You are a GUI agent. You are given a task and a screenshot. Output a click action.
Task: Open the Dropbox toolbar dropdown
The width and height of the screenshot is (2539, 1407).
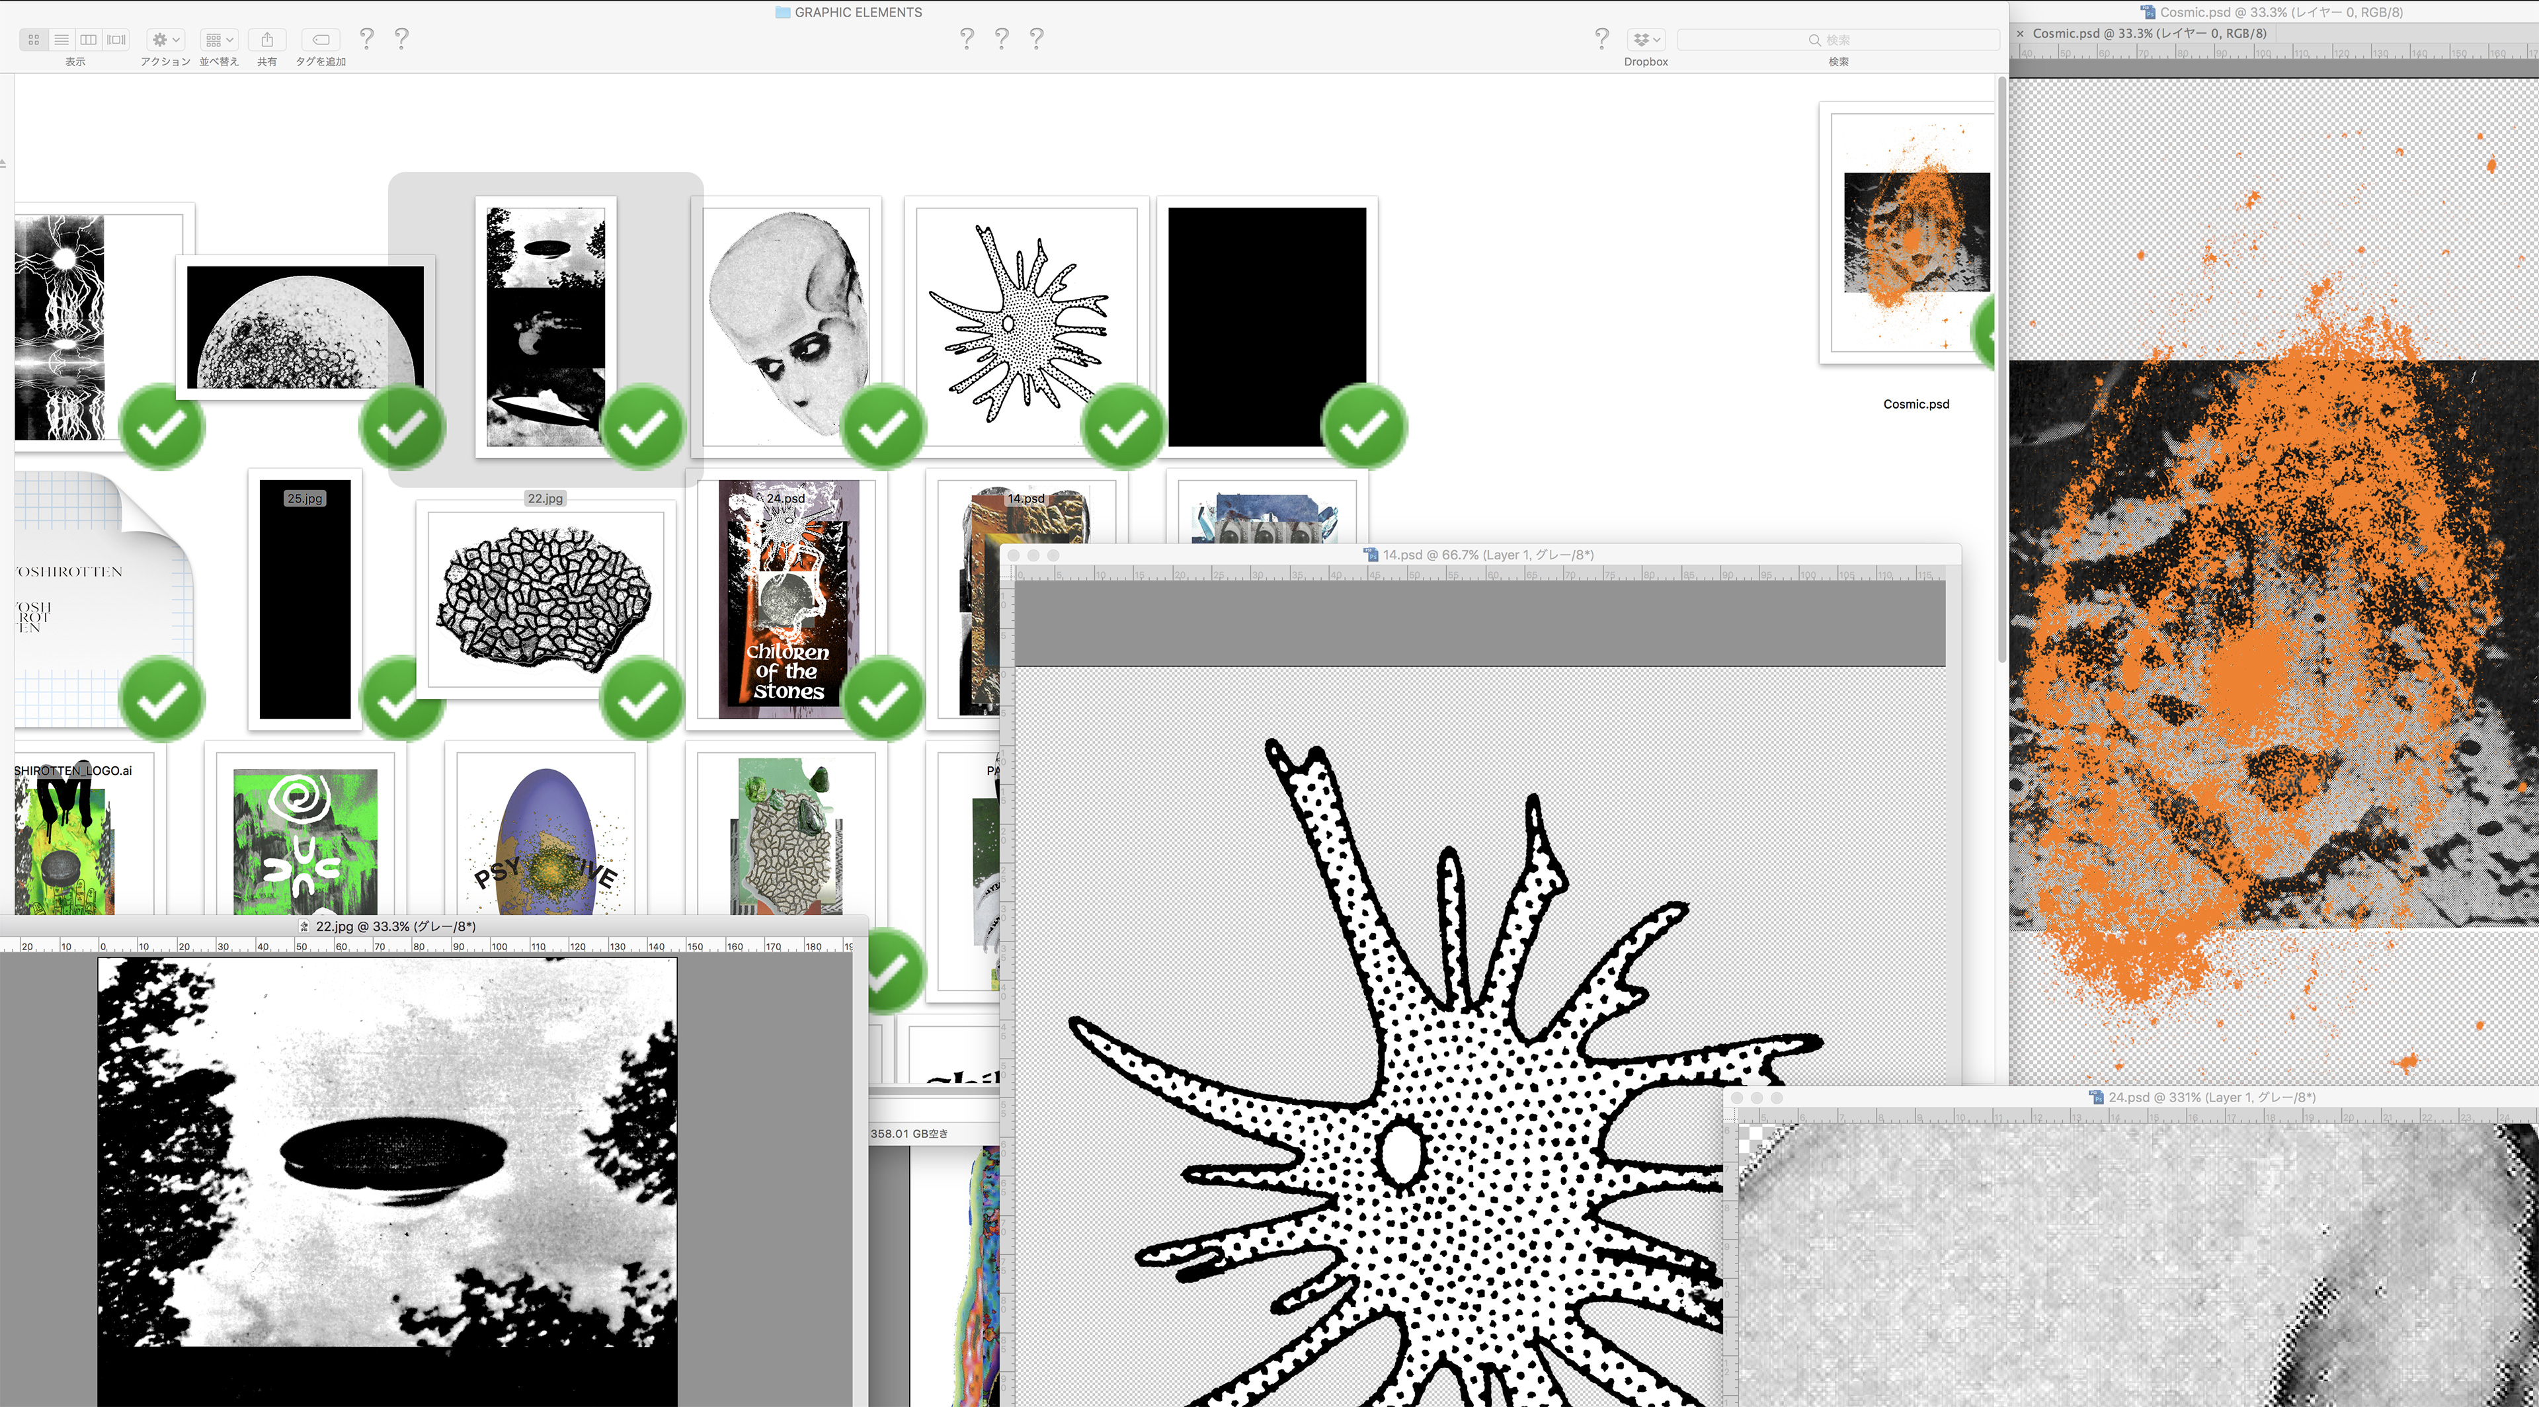point(1646,40)
